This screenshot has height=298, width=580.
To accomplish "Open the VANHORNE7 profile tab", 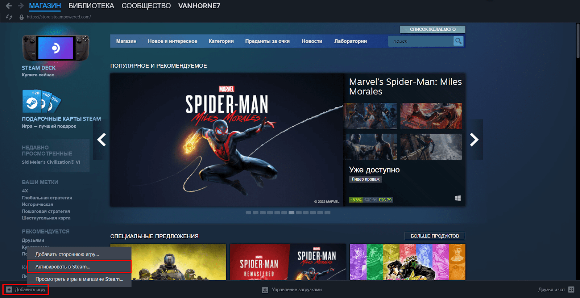I will tap(199, 6).
